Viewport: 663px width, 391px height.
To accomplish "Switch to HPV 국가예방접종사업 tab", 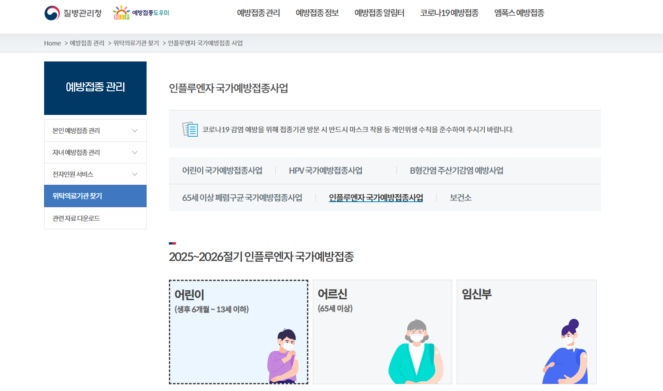I will (x=326, y=171).
